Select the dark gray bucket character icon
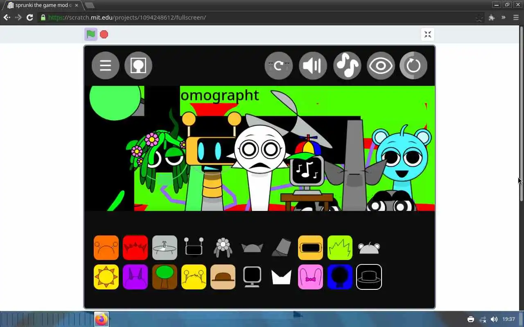This screenshot has width=524, height=327. point(282,248)
